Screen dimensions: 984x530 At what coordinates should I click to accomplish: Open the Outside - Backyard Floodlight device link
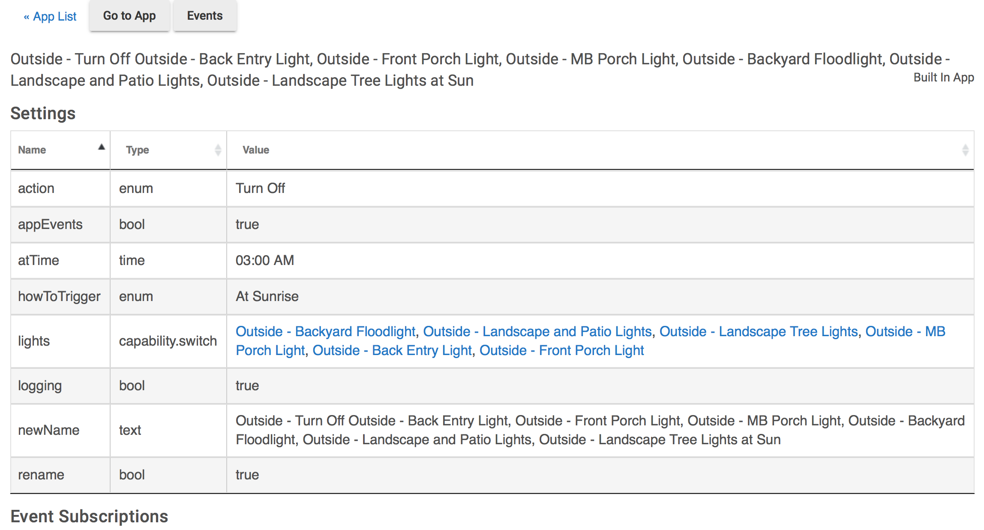coord(325,331)
